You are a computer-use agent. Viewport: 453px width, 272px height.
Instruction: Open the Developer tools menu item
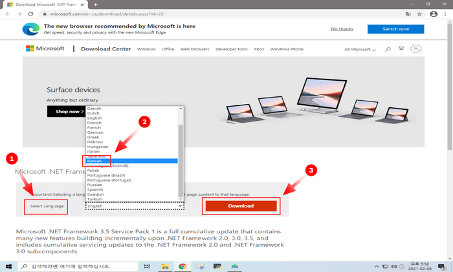coord(232,49)
